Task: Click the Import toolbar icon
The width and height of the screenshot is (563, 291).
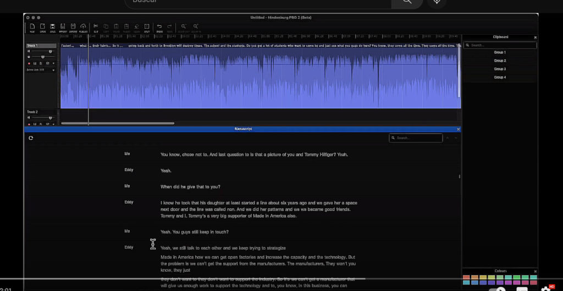Action: (x=63, y=28)
